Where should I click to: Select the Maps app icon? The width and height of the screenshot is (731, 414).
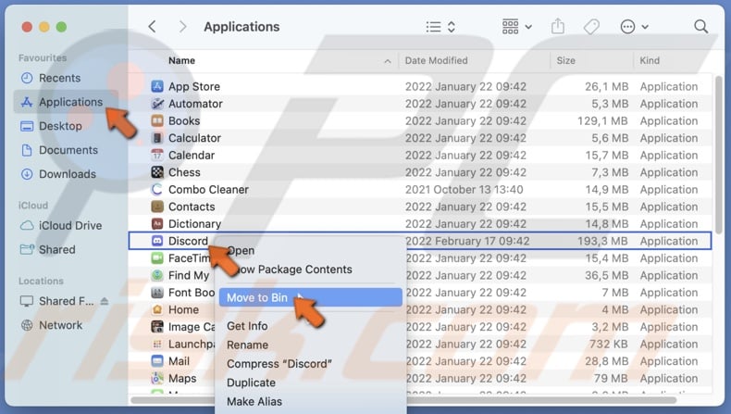(x=157, y=379)
